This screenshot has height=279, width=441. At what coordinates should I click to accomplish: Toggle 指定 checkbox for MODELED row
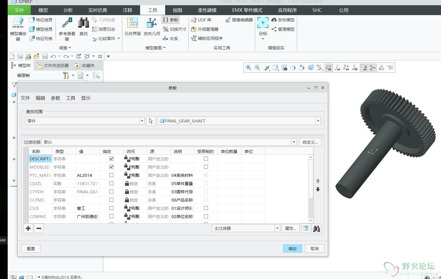tap(111, 167)
